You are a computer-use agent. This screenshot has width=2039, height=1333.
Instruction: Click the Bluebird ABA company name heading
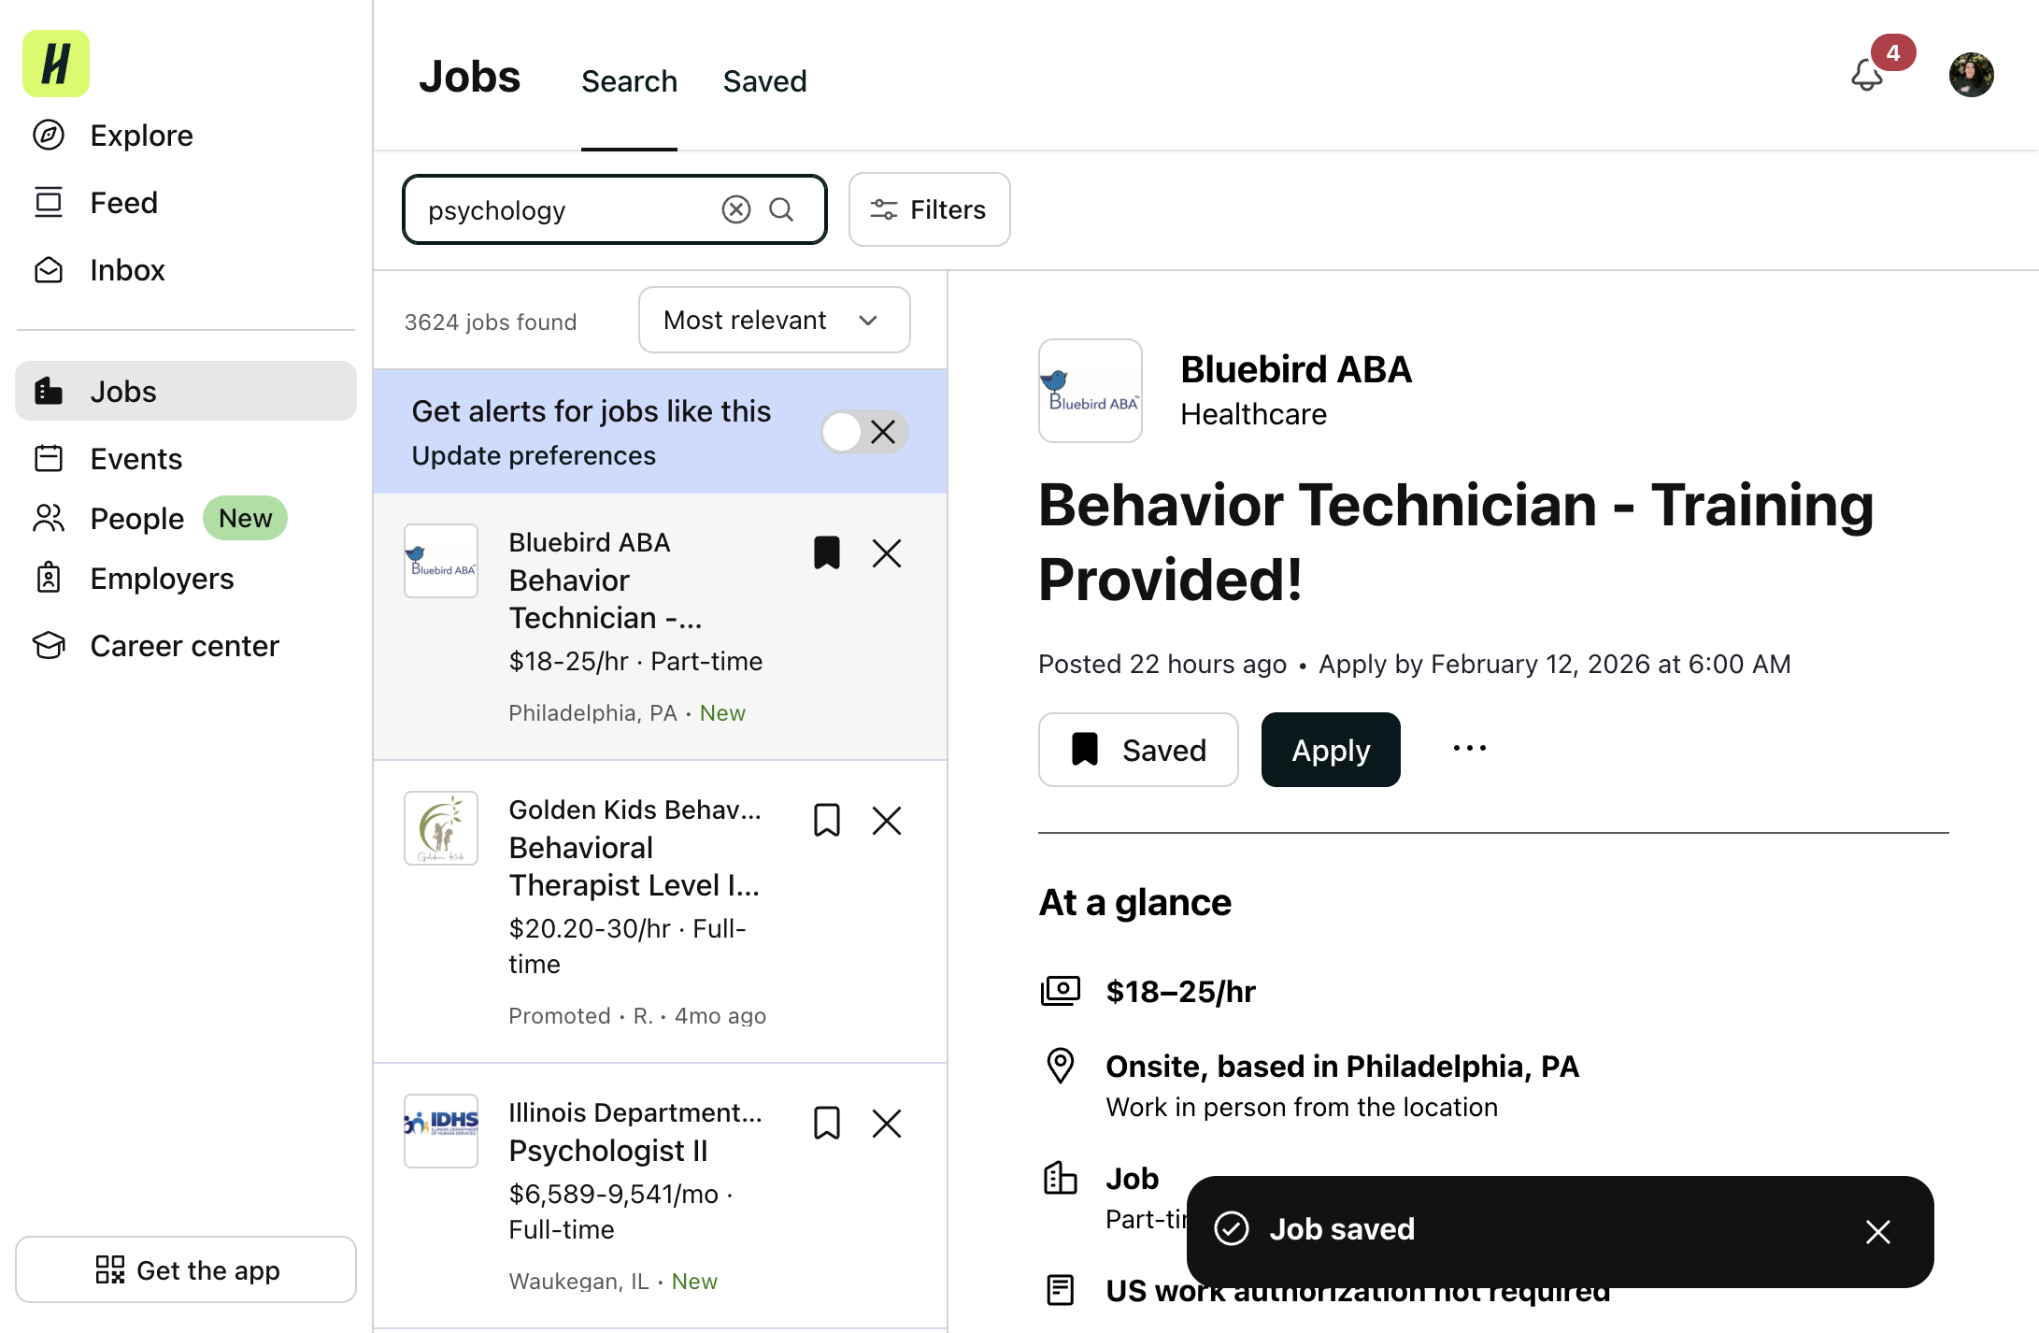(1296, 370)
